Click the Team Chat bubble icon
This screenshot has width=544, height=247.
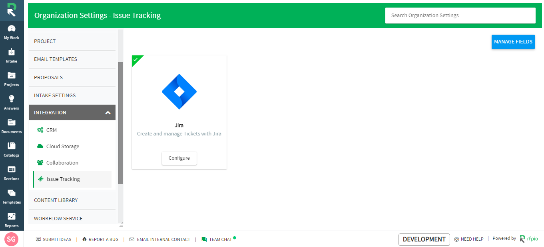pyautogui.click(x=204, y=239)
